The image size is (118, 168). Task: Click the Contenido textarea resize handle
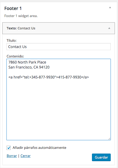pyautogui.click(x=109, y=139)
